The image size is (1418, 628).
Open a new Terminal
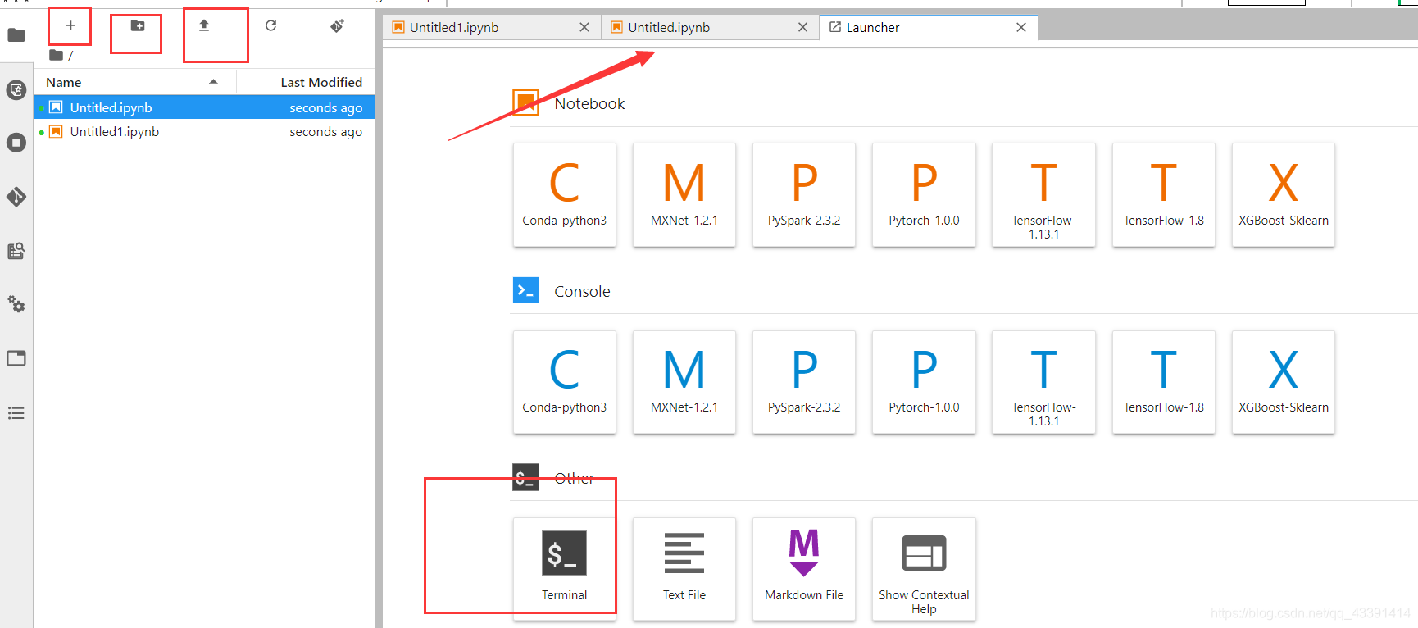(565, 569)
